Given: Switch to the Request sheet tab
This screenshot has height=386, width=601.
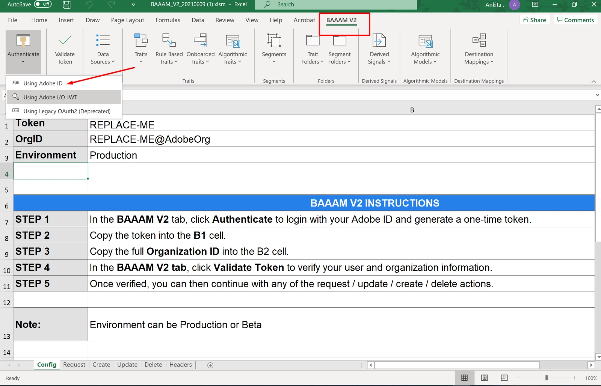Looking at the screenshot, I should (x=74, y=365).
